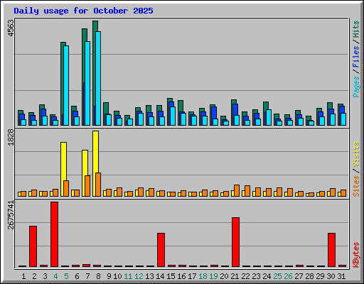Click day label 9 on the x-axis
The width and height of the screenshot is (364, 284).
[109, 276]
